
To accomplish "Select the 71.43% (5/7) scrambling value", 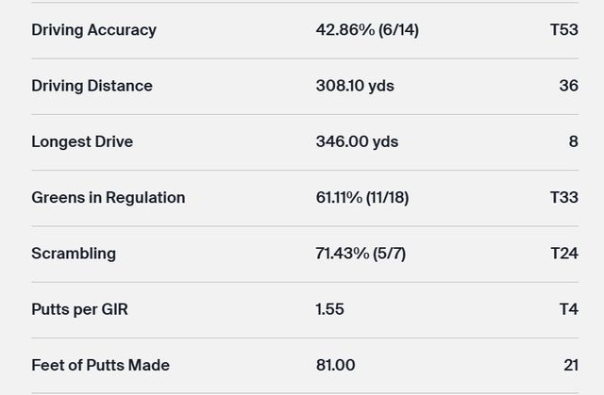I will pos(361,254).
